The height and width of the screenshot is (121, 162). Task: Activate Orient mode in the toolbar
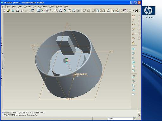[x=47, y=10]
